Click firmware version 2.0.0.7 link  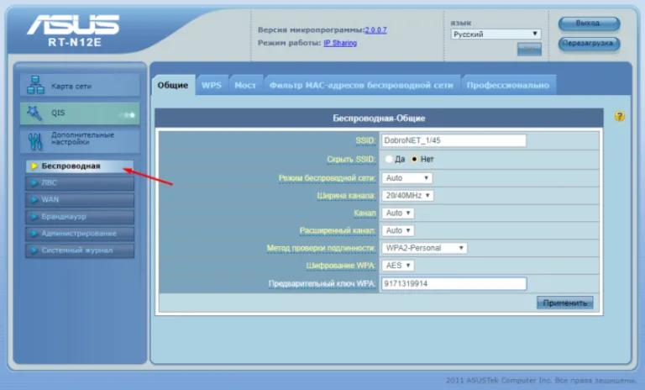pos(376,29)
